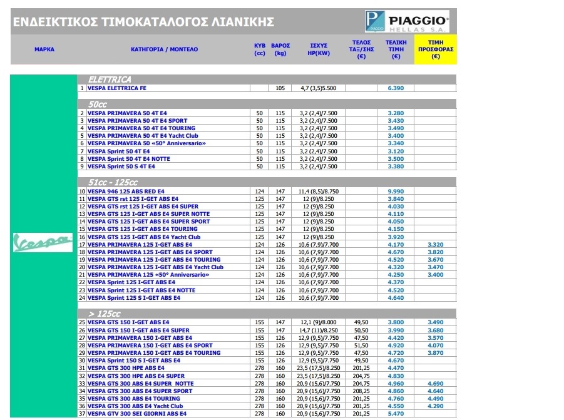Select VESPA PRIMAVERA 50 4T E4 TOURING

pyautogui.click(x=141, y=128)
